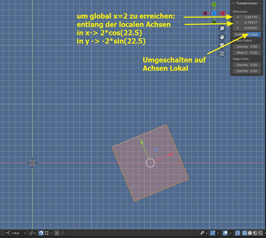Click the selectability and visibility eye icon
The height and width of the screenshot is (238, 266).
click(202, 233)
